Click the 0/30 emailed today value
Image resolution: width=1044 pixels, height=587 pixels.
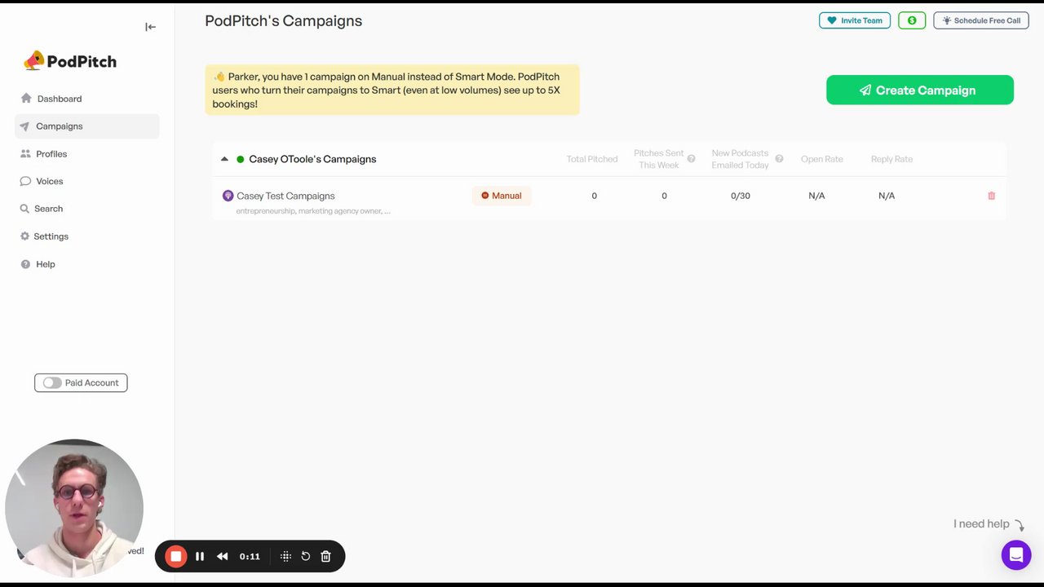740,196
